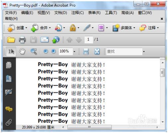Expand the 注释 toolbar dropdown arrow
The width and height of the screenshot is (168, 133).
158,28
